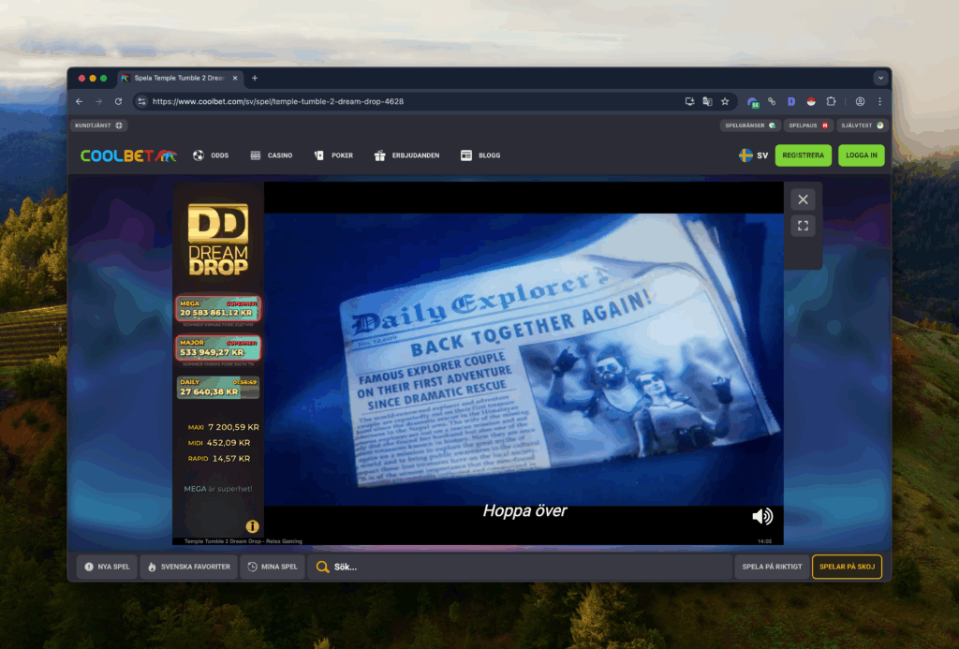The width and height of the screenshot is (959, 649).
Task: Open Mina spel recent games
Action: tap(273, 567)
